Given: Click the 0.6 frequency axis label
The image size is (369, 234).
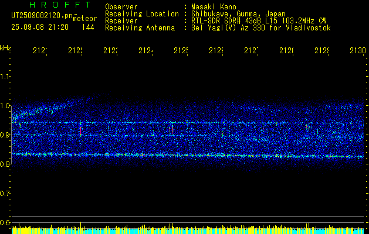Looking at the screenshot, I should click(x=5, y=222).
